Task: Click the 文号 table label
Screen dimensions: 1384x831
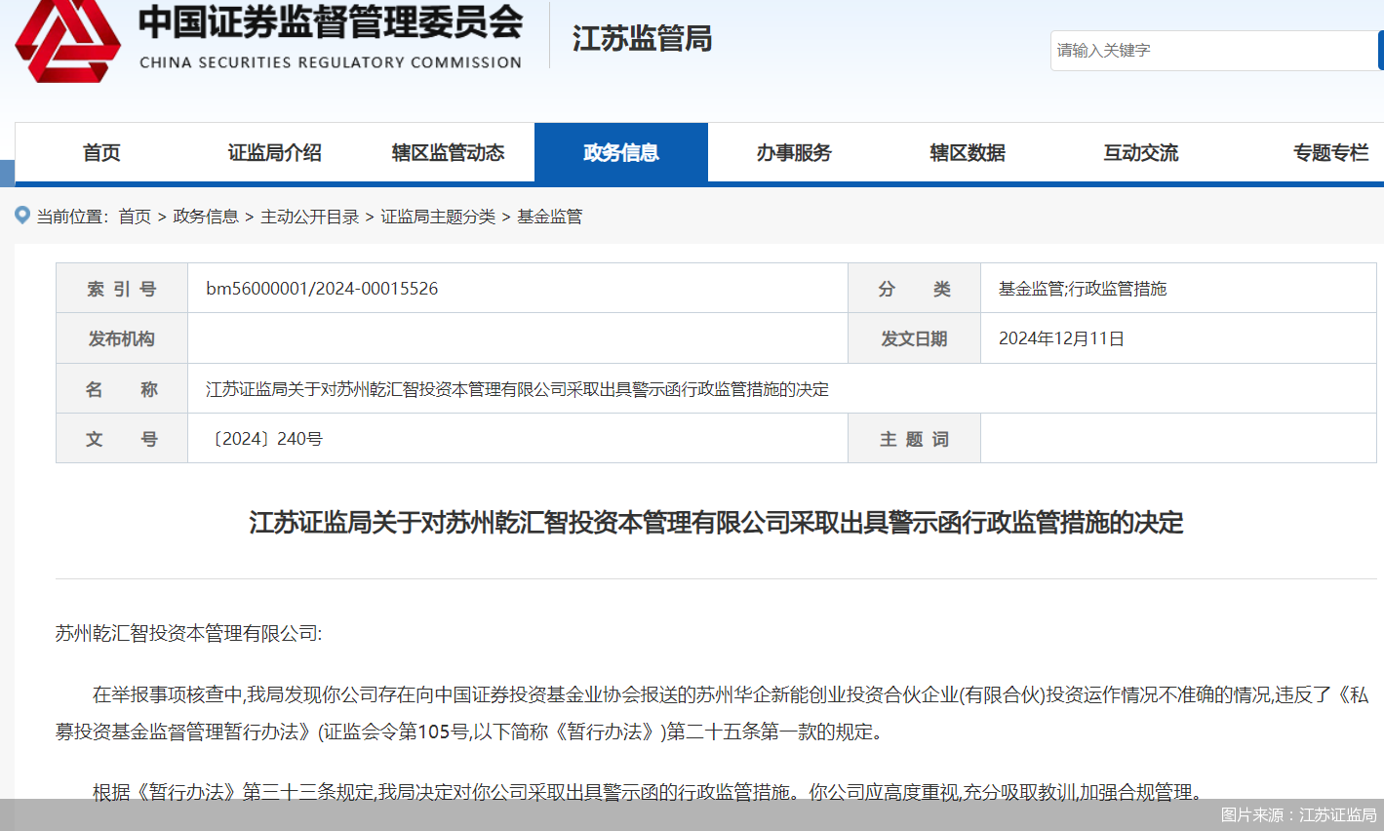Action: tap(122, 439)
